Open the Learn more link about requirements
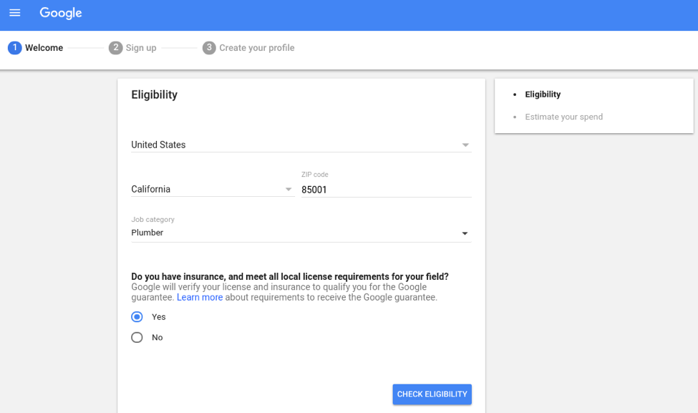Image resolution: width=698 pixels, height=413 pixels. tap(200, 296)
